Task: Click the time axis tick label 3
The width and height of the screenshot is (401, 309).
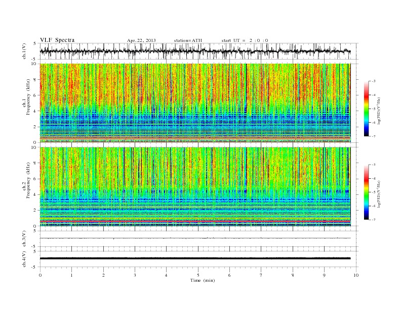Action: (135, 275)
